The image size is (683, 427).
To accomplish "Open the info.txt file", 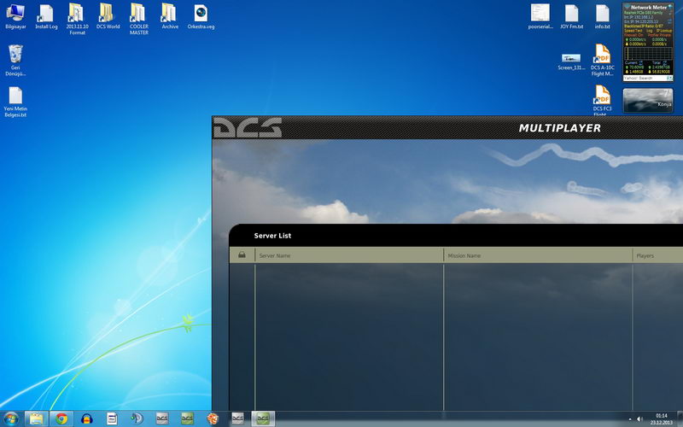I will [603, 16].
